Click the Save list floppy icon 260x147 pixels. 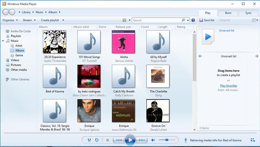click(x=201, y=20)
